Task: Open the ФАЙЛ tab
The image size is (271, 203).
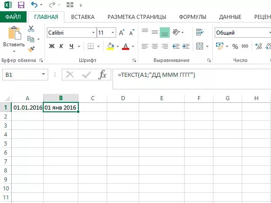Action: point(13,17)
